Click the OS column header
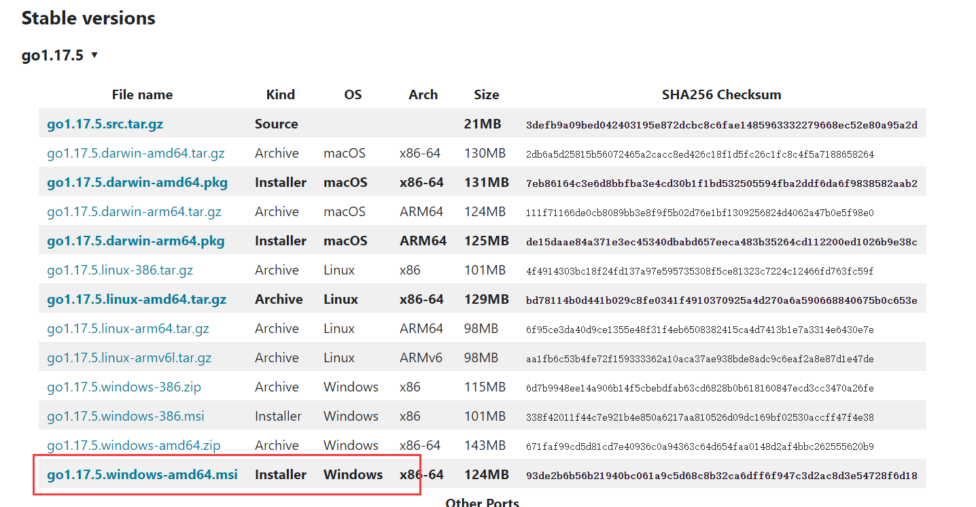The width and height of the screenshot is (976, 507). (353, 95)
